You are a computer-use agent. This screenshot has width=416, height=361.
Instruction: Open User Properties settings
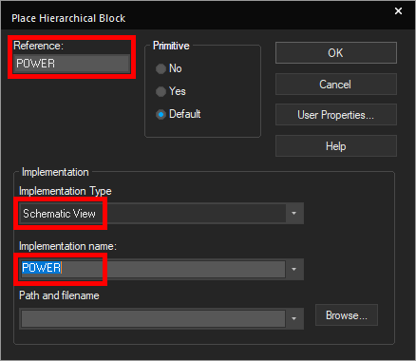coord(336,115)
